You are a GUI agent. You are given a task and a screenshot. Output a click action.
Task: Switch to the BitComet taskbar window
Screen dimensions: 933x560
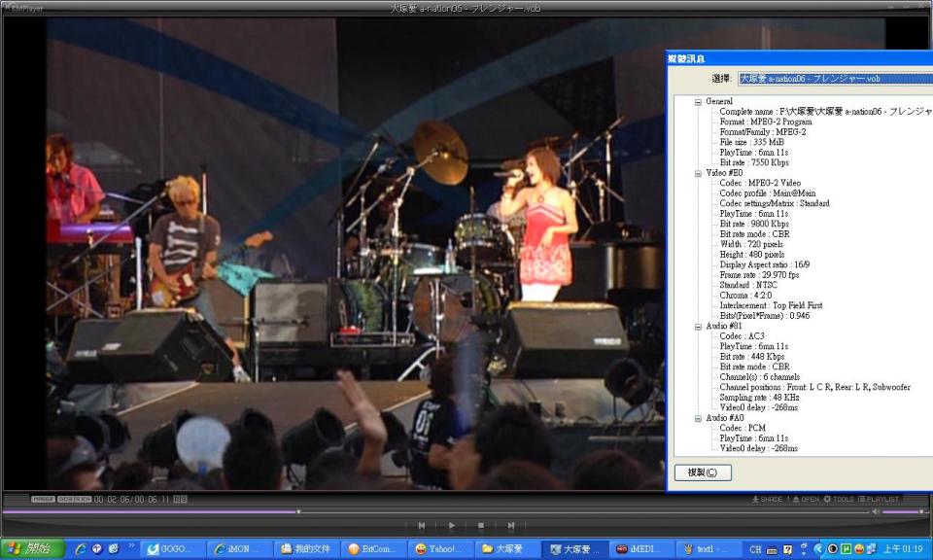pos(373,549)
